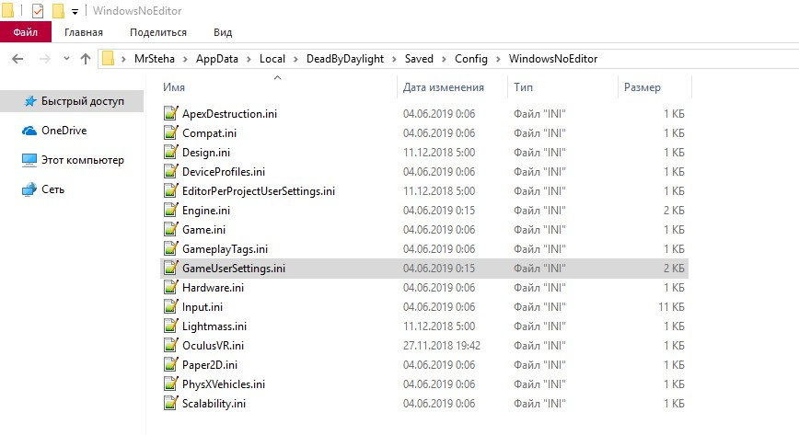
Task: Click the Up one level arrow
Action: (x=86, y=59)
